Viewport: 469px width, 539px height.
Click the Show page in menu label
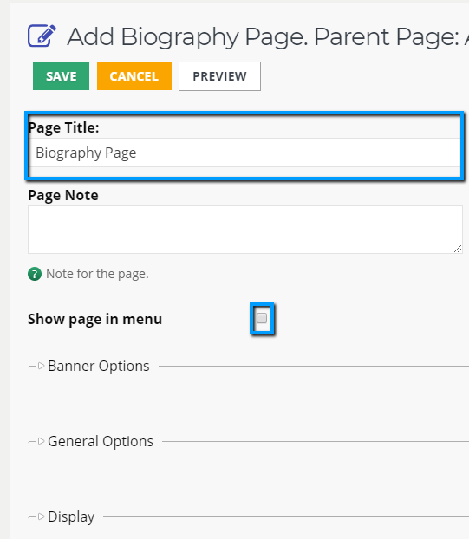(94, 319)
